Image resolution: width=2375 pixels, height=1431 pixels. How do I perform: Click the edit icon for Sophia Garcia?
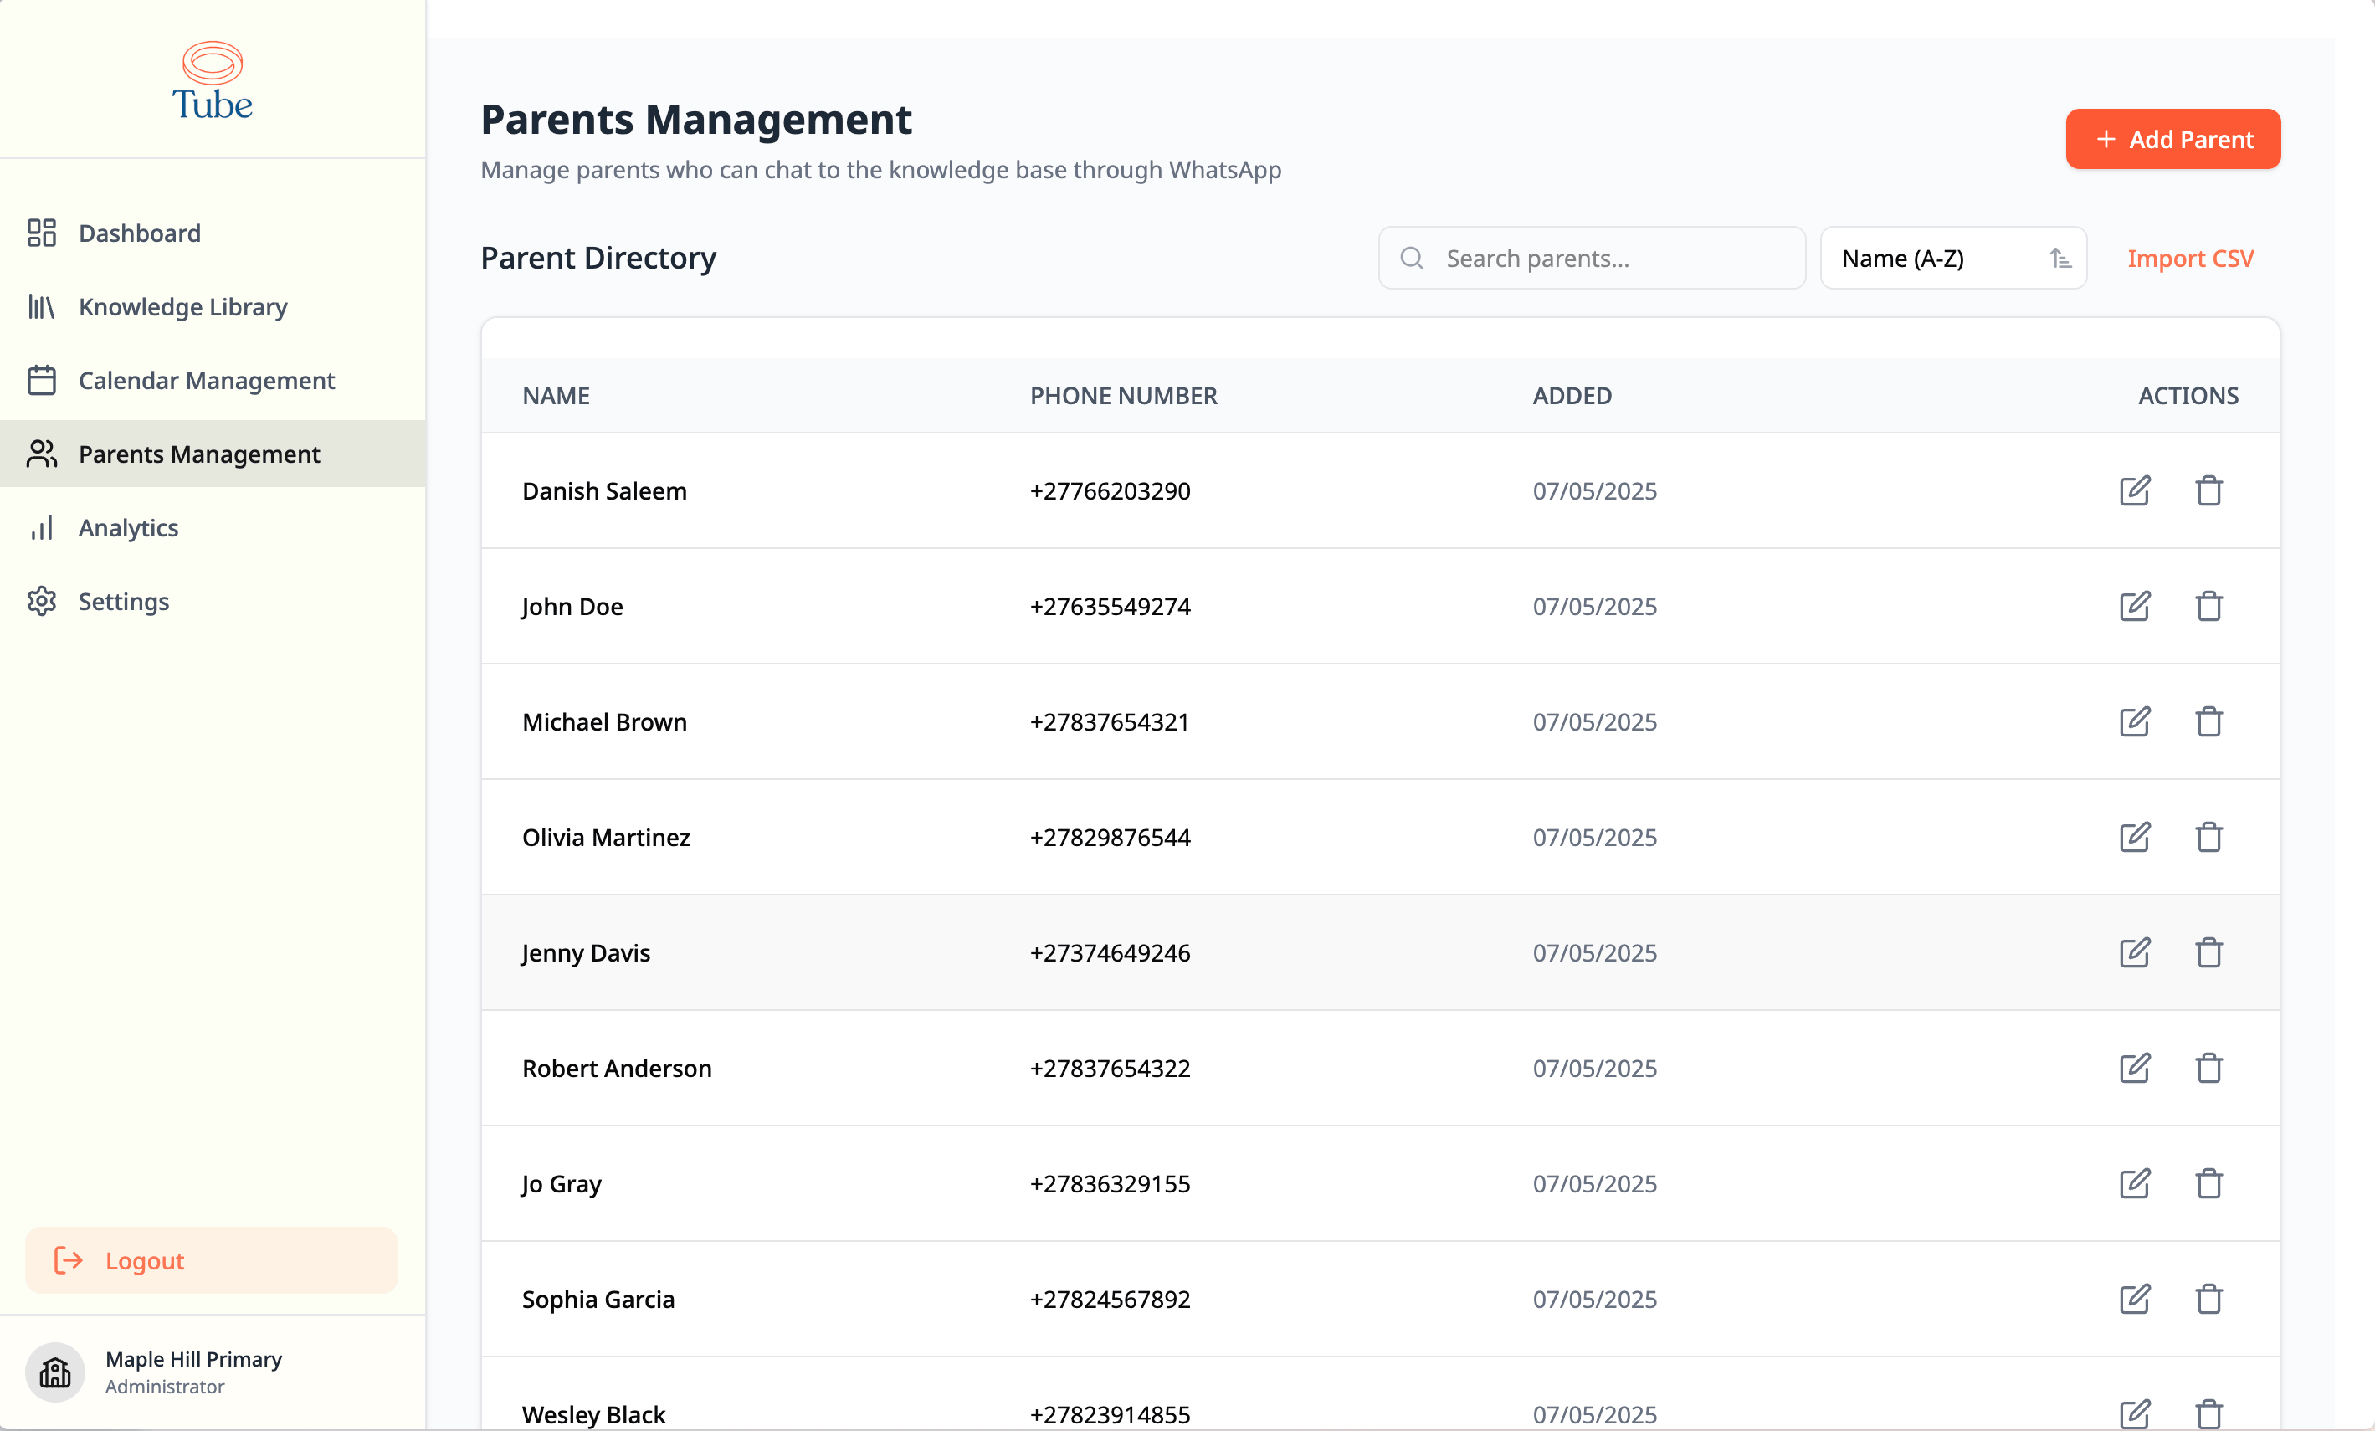(x=2135, y=1299)
